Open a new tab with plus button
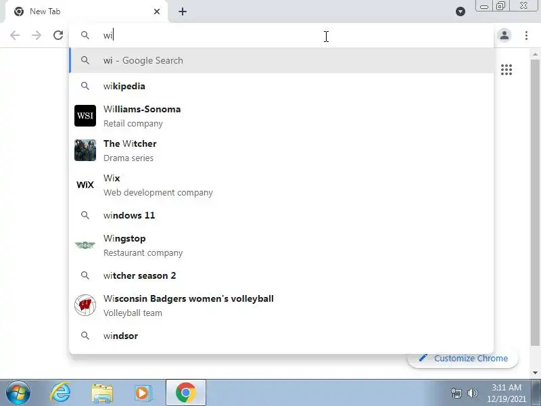Viewport: 541px width, 406px height. 183,12
